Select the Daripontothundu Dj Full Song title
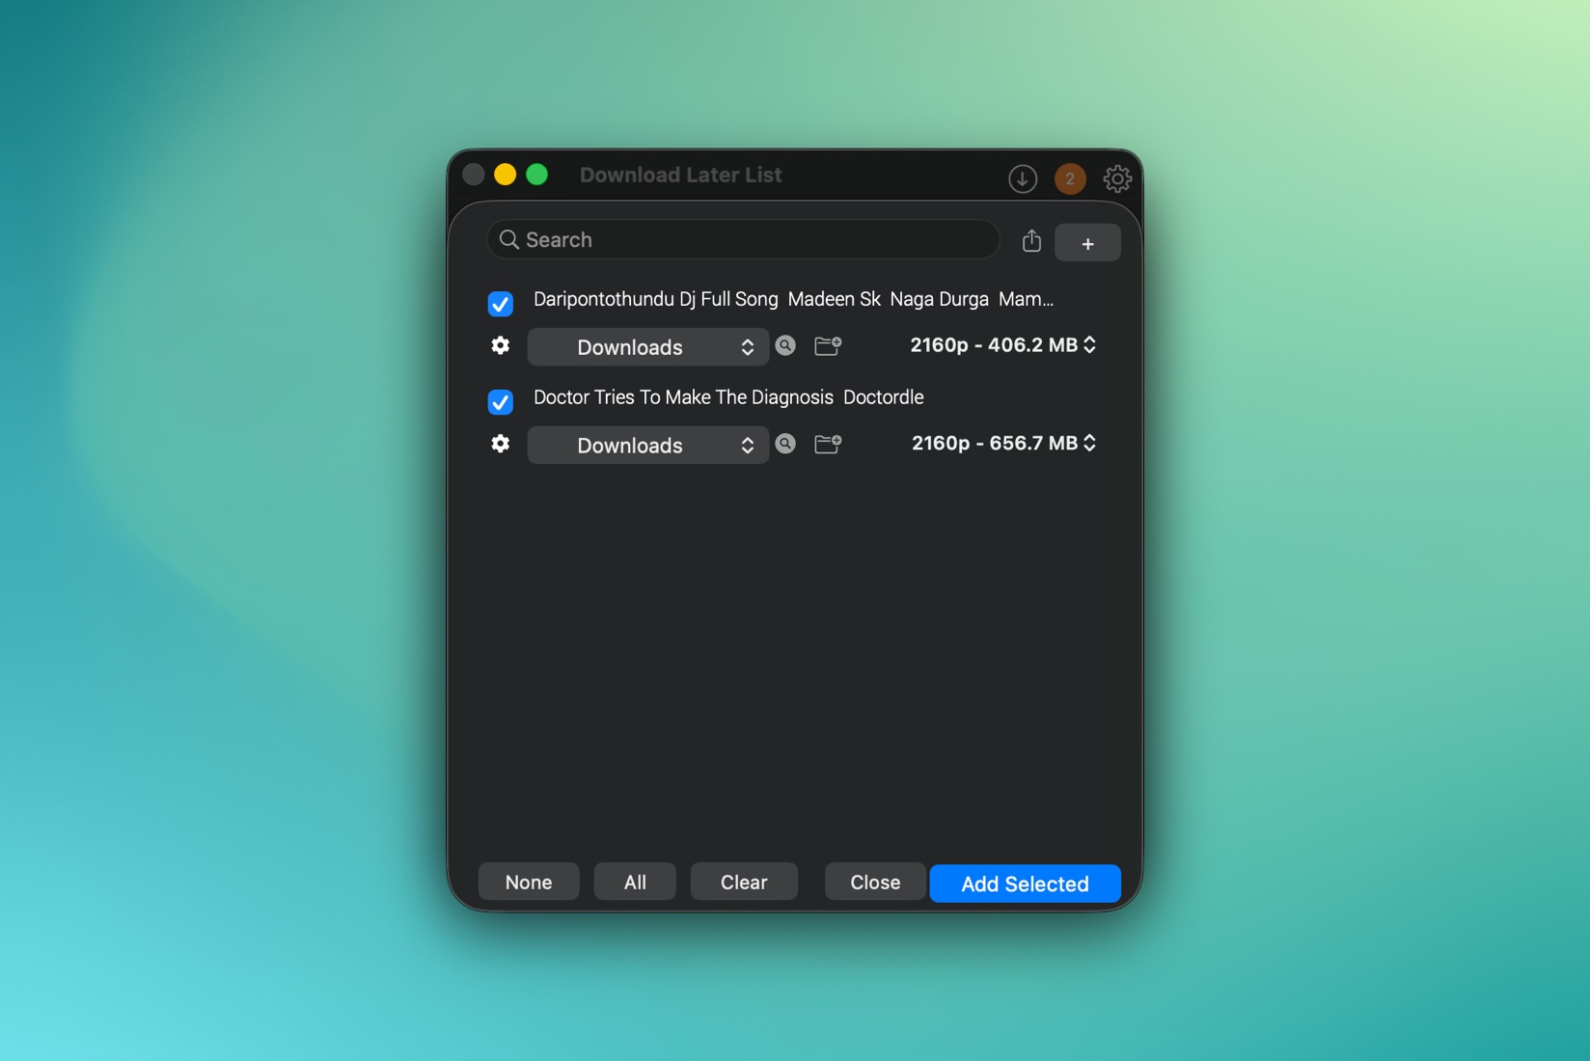Viewport: 1590px width, 1061px height. pos(793,299)
